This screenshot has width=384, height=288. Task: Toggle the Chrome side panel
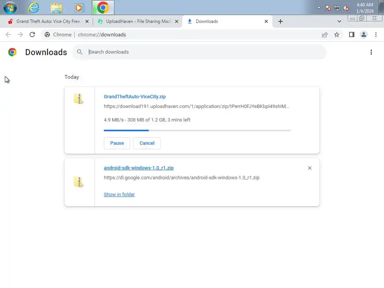click(352, 34)
